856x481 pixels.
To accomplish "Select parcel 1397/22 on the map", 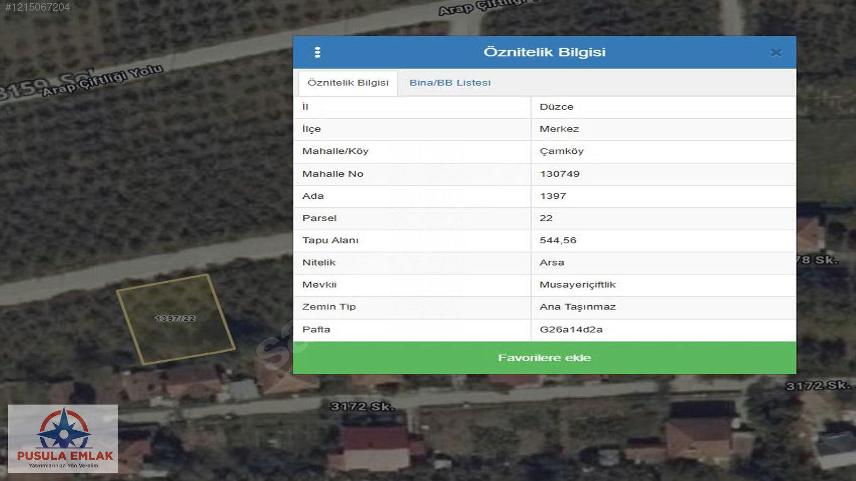I will (x=175, y=319).
